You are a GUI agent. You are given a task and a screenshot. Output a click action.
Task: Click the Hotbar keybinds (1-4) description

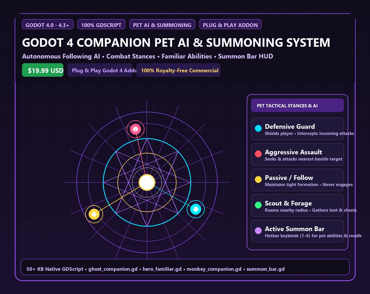[313, 236]
